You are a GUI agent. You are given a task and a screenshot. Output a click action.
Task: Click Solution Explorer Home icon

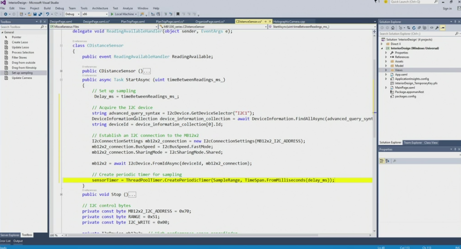(x=393, y=28)
